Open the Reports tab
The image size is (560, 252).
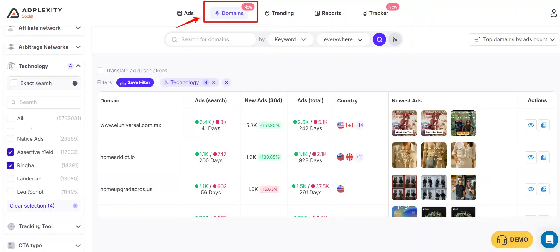[328, 13]
